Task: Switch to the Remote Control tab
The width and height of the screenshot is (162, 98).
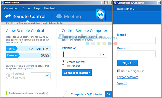Action: click(25, 16)
